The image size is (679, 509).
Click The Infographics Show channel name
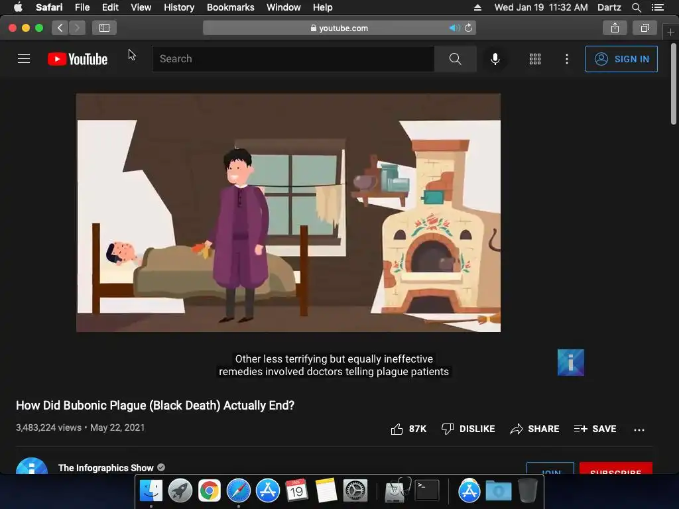(x=106, y=468)
